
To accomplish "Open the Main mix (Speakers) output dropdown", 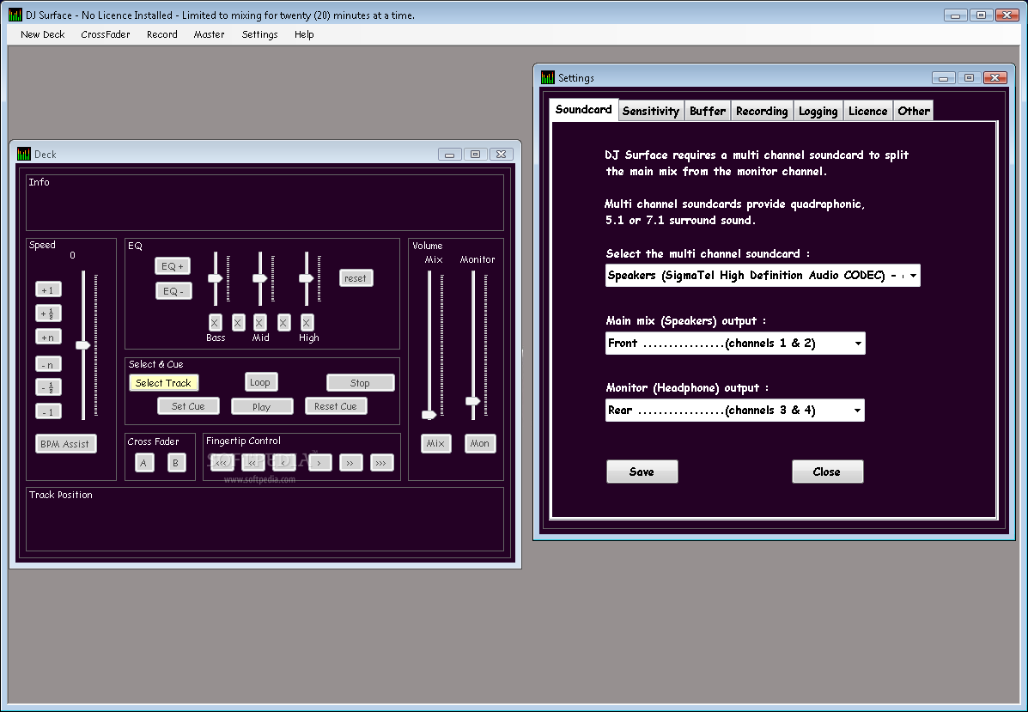I will coord(735,344).
